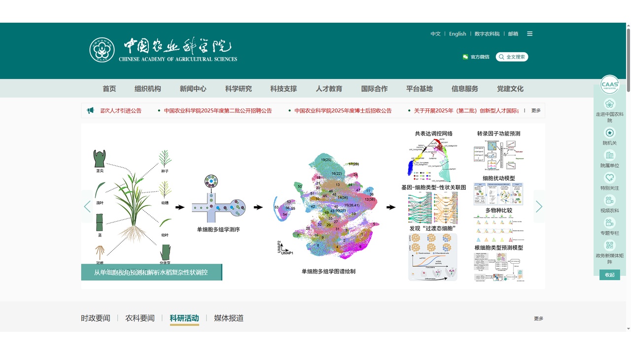The height and width of the screenshot is (355, 631).
Task: Click the 更多 link near announcements
Action: [x=536, y=110]
